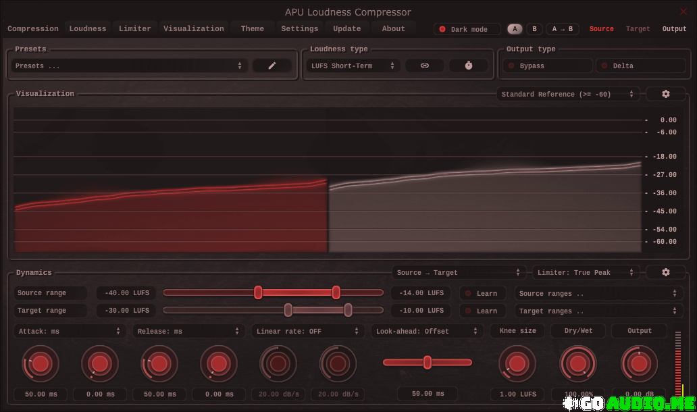This screenshot has height=412, width=697.
Task: Switch to the Loudness tab
Action: (88, 28)
